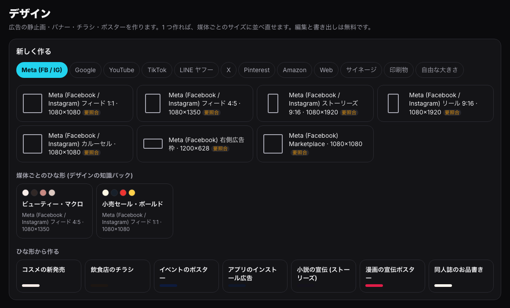This screenshot has height=308, width=510.
Task: Choose the Marketplace 1080×1080 format card
Action: point(315,144)
